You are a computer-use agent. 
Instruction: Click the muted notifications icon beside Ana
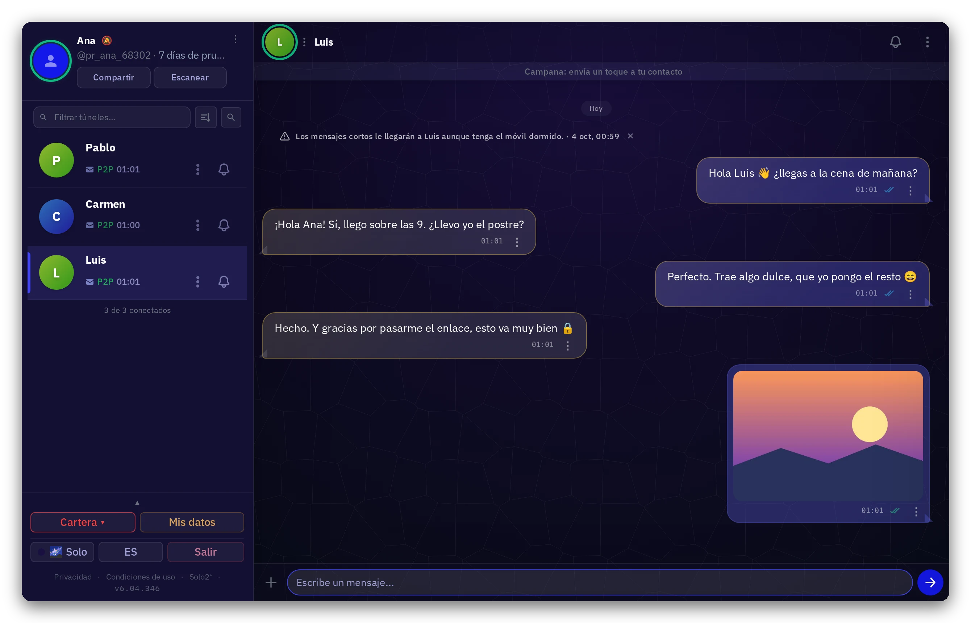point(107,41)
